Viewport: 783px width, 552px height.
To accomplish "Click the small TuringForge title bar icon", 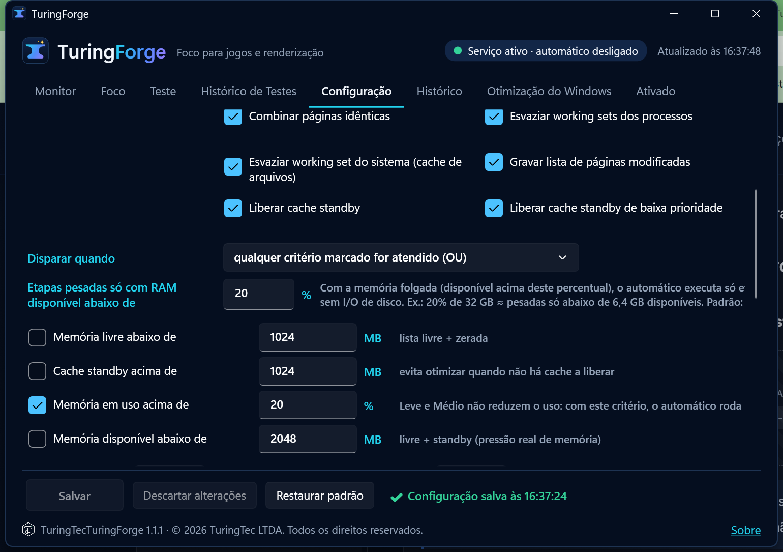I will 19,14.
